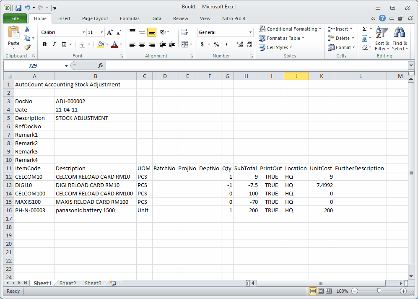The height and width of the screenshot is (299, 418).
Task: Click the Decrease Indent icon
Action: click(163, 44)
